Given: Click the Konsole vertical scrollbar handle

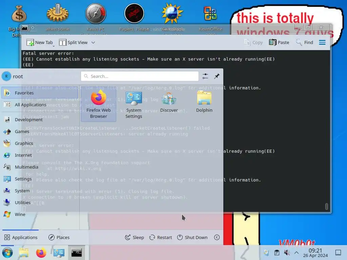Looking at the screenshot, I should [x=326, y=206].
